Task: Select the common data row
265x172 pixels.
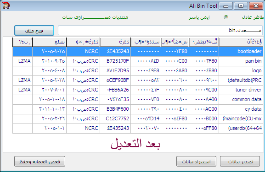Action: click(x=138, y=99)
